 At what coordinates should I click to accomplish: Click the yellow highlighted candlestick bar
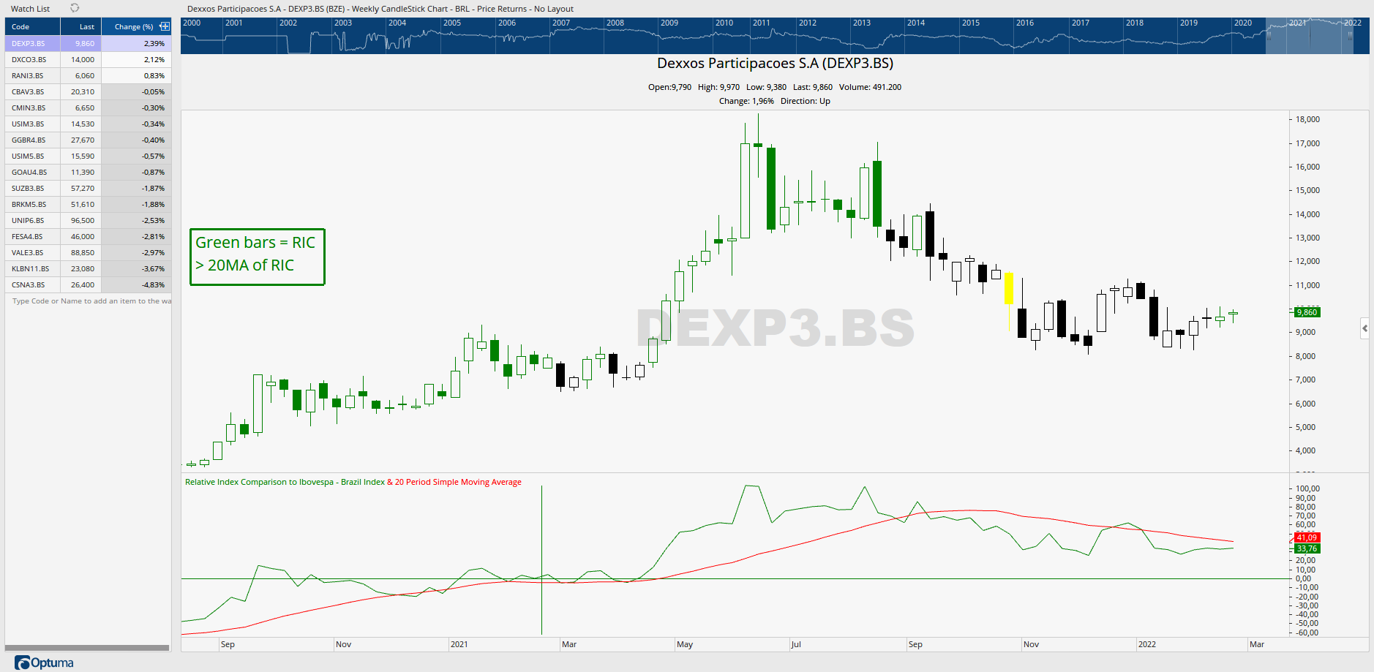coord(1009,288)
